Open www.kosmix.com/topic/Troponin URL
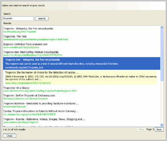 [21, 122]
